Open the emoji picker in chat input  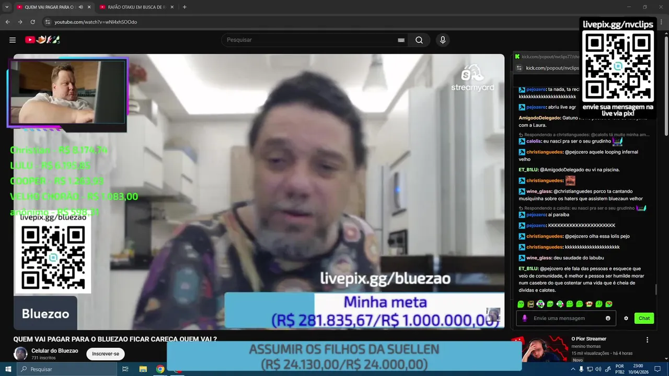608,318
